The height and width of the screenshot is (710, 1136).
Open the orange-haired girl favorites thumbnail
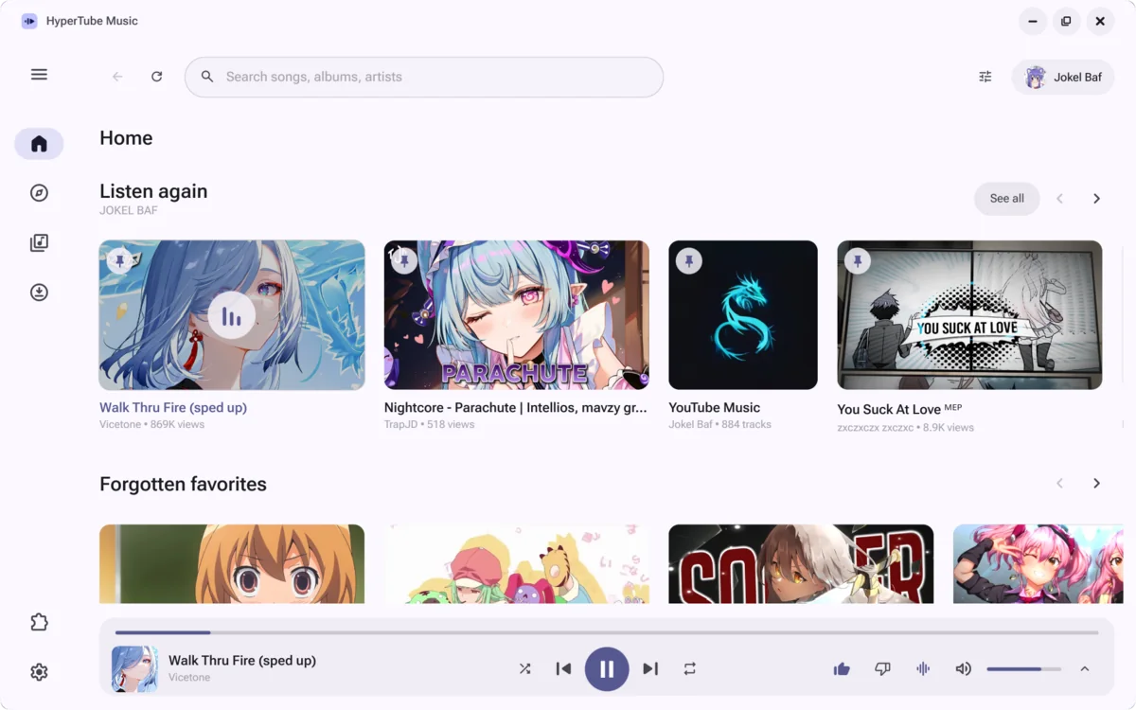pyautogui.click(x=232, y=564)
